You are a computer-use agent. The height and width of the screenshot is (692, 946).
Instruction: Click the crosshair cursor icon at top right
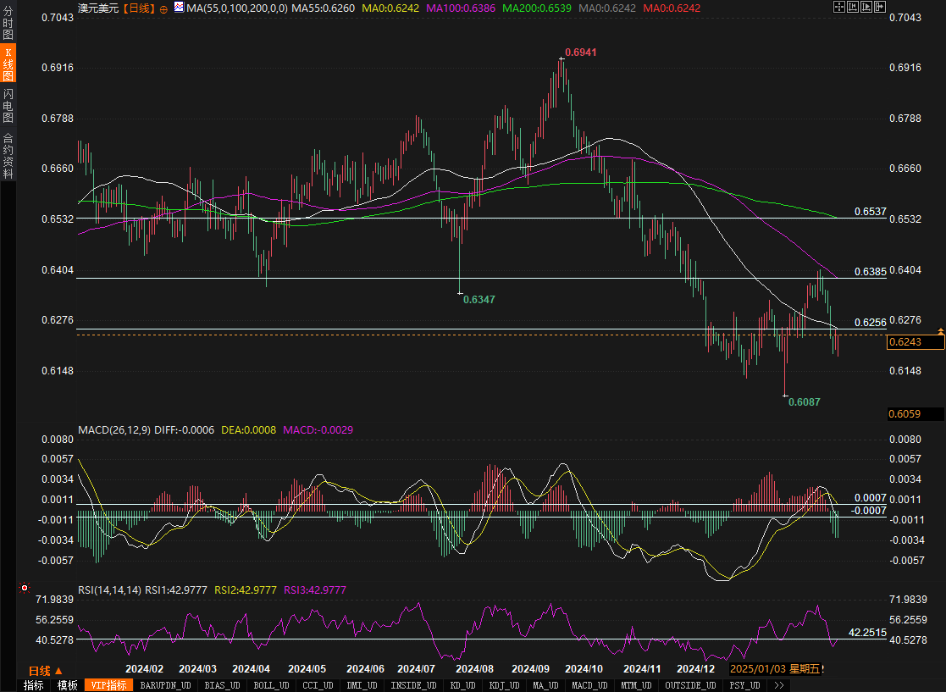click(839, 7)
